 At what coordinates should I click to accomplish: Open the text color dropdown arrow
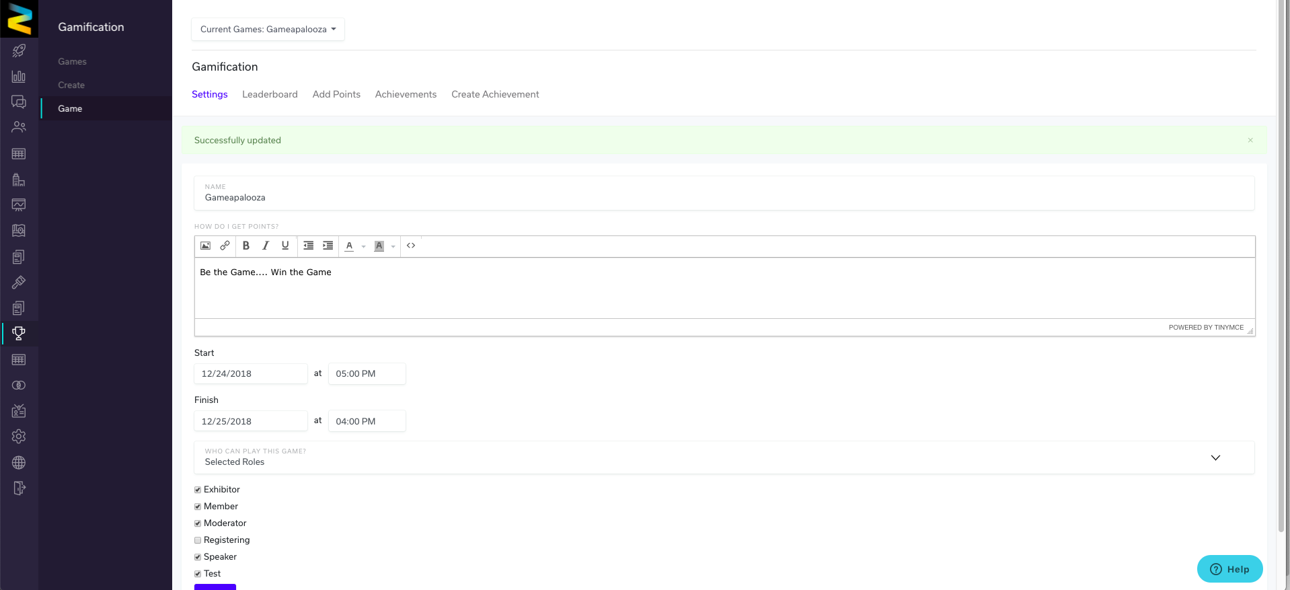click(x=363, y=246)
